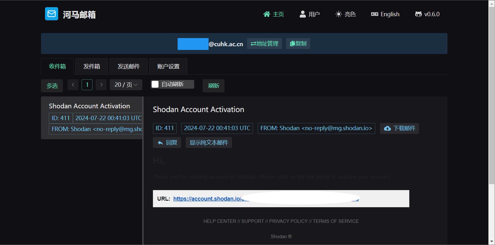Open the 用户 user menu

tap(310, 14)
